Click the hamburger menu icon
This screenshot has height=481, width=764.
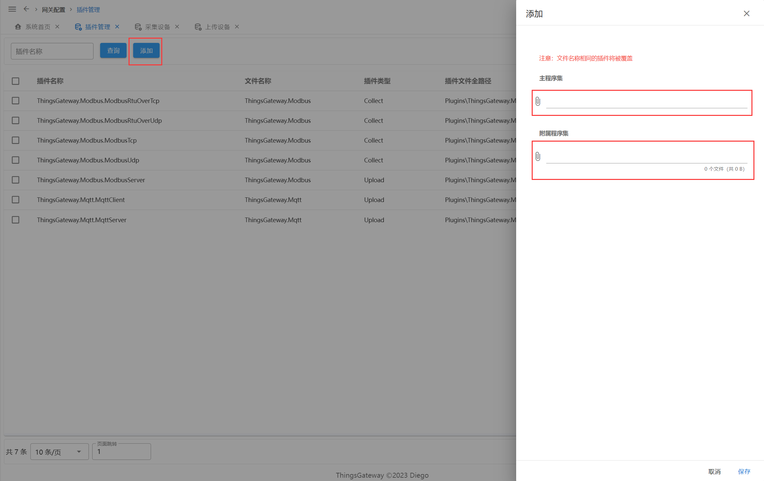(12, 9)
